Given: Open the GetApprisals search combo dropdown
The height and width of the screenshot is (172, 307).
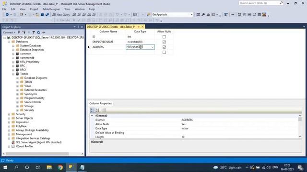Looking at the screenshot, I should [x=191, y=15].
